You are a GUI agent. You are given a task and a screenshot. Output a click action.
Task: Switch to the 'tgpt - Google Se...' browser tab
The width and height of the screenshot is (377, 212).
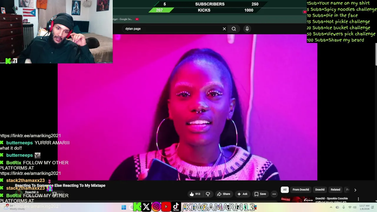[123, 19]
